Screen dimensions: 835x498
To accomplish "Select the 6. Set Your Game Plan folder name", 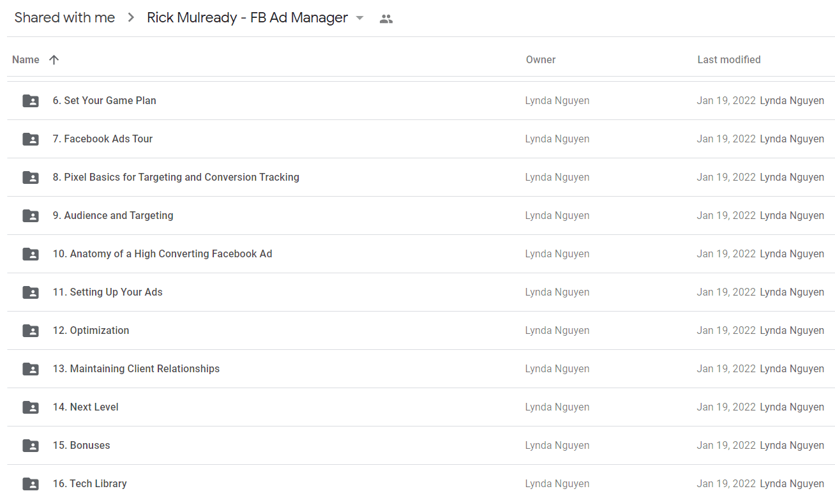I will coord(104,100).
